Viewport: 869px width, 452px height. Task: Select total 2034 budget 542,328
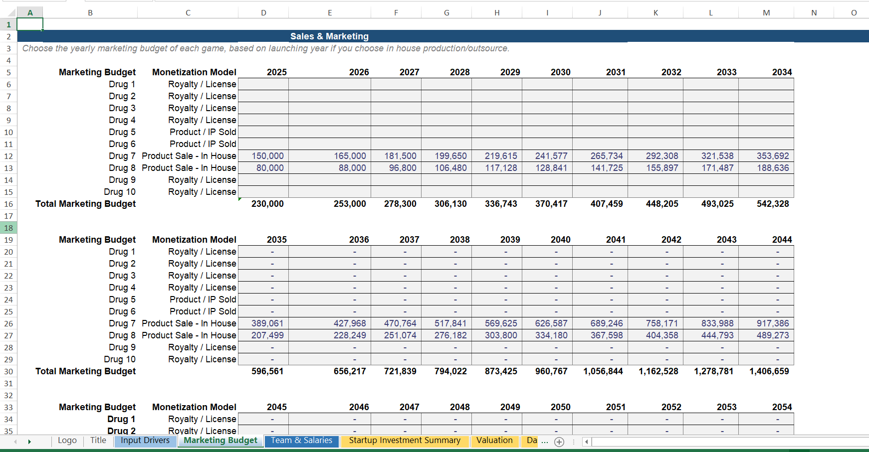[x=766, y=204]
